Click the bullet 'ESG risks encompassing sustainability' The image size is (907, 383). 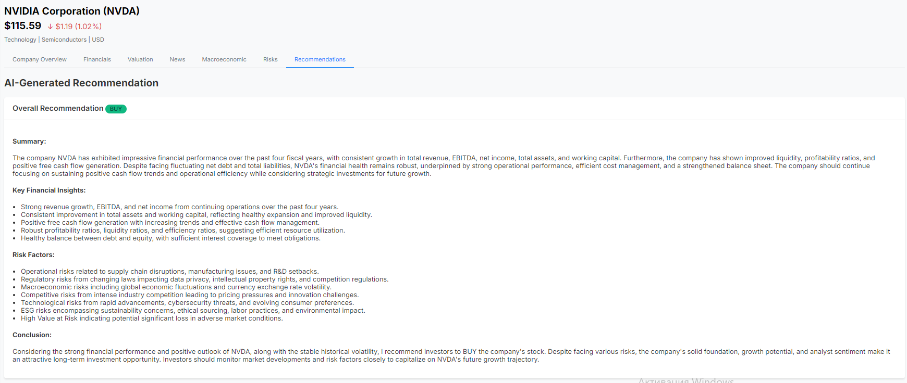pyautogui.click(x=193, y=311)
